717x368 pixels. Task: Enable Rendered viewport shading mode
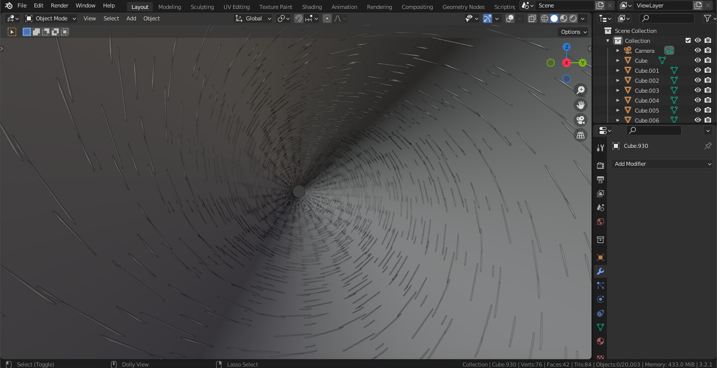point(573,18)
